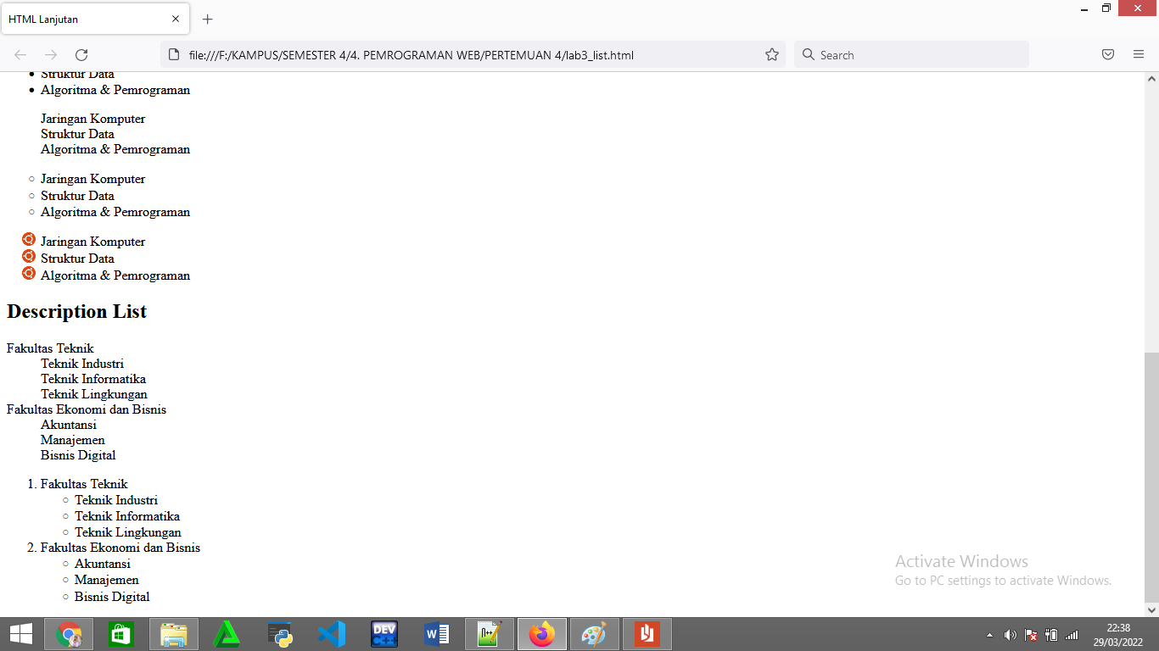
Task: Open the Firefox hamburger menu
Action: click(x=1138, y=53)
